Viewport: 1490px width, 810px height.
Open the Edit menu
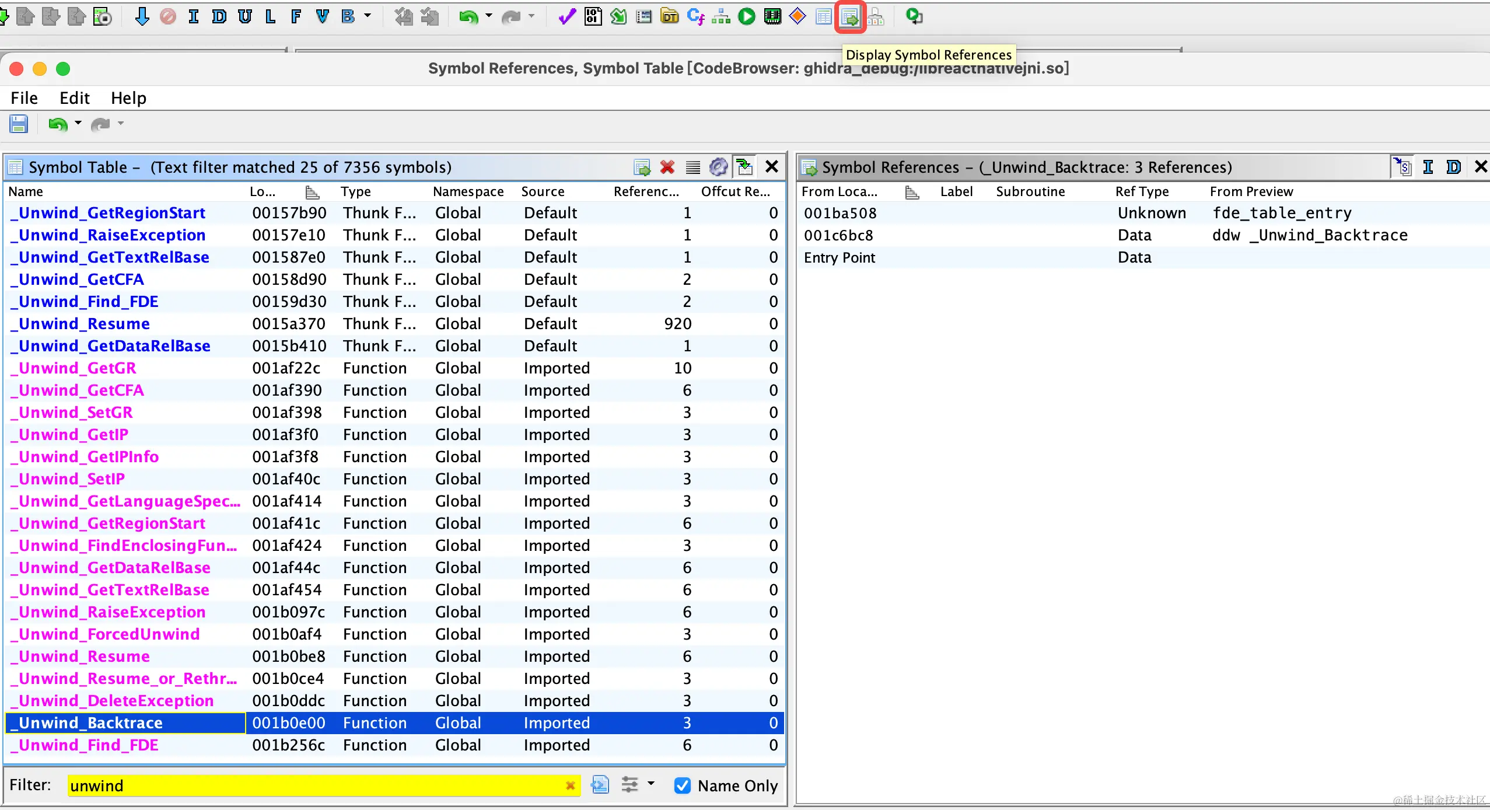(x=75, y=98)
